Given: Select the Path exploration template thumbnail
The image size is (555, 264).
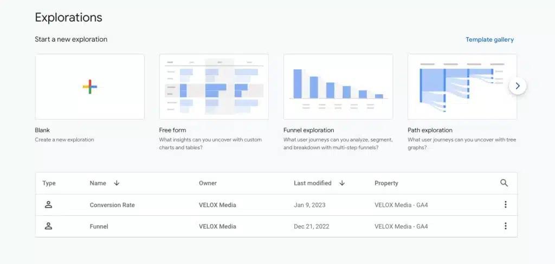Looking at the screenshot, I should 462,87.
